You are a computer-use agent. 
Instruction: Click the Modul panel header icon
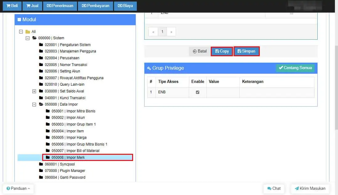click(x=19, y=20)
